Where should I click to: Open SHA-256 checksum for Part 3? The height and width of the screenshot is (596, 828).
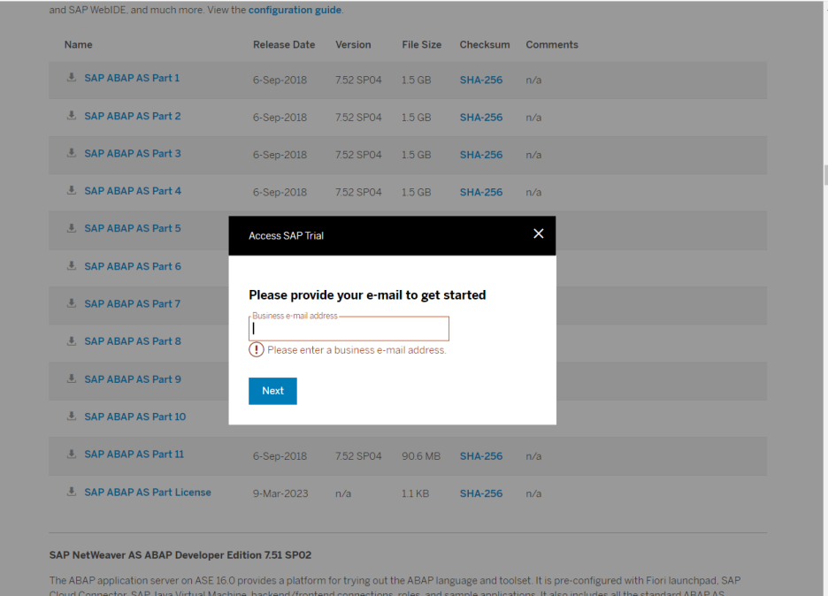[481, 156]
